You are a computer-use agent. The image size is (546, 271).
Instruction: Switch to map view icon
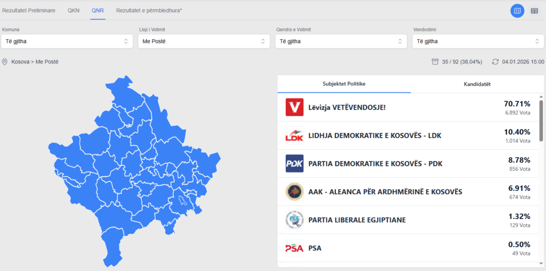pyautogui.click(x=517, y=11)
